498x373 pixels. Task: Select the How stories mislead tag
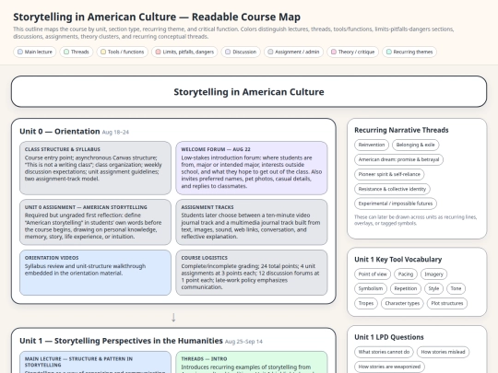click(x=443, y=352)
